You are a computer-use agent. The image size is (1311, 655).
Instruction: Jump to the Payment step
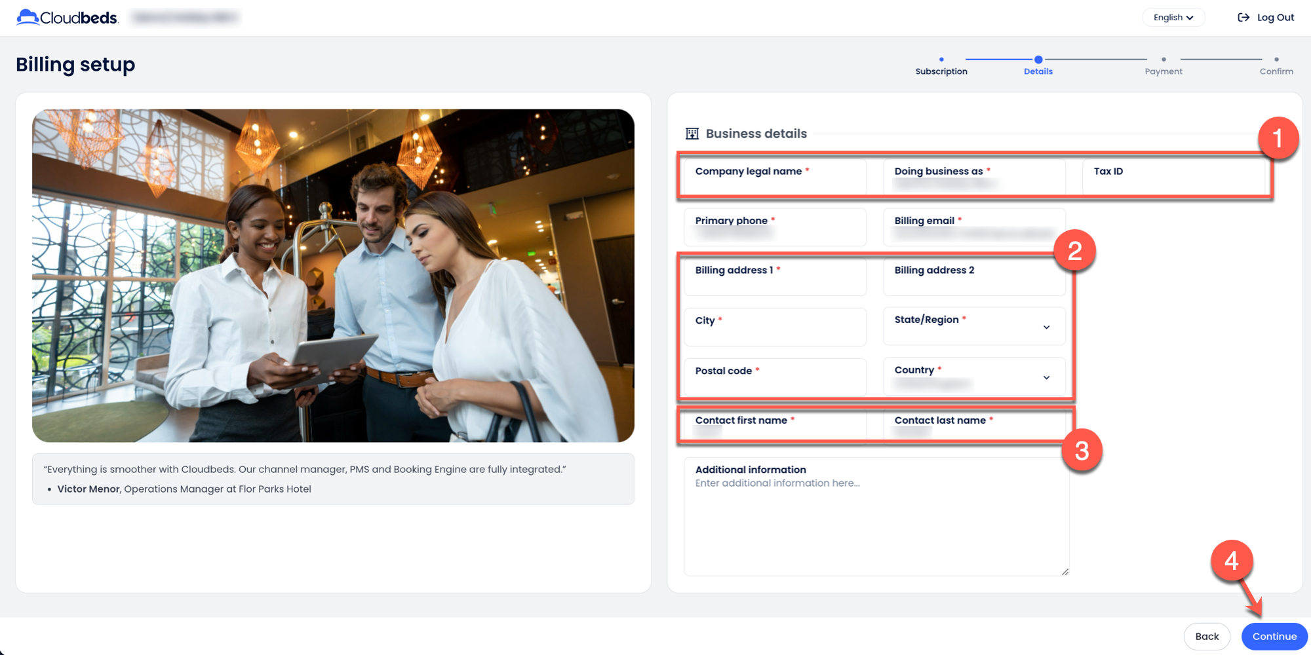tap(1163, 65)
